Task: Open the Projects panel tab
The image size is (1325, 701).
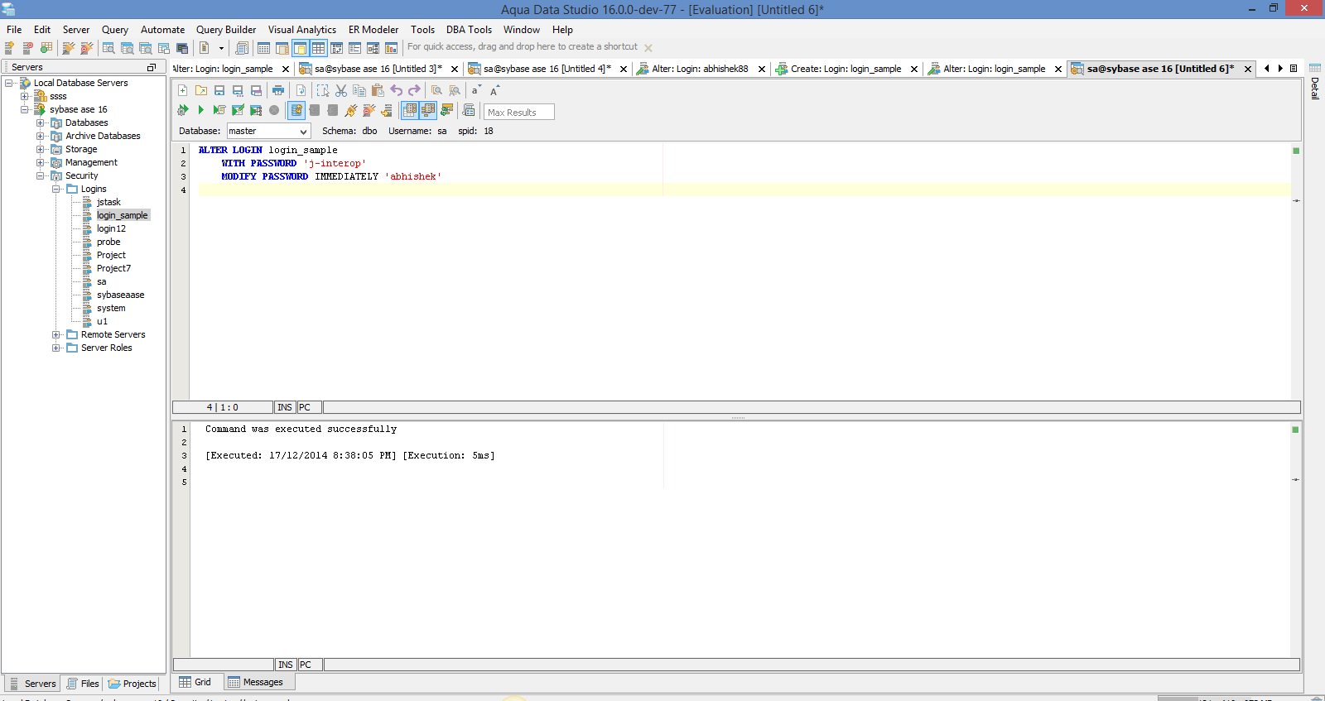Action: 132,684
